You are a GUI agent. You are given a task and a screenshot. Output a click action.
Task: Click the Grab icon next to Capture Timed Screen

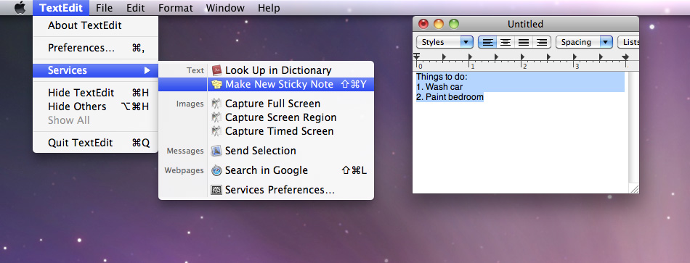[216, 131]
